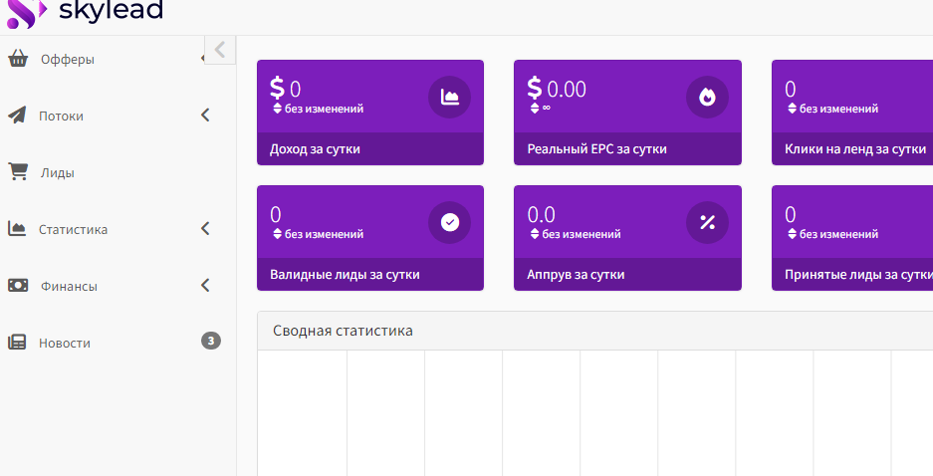This screenshot has width=933, height=476.
Task: Open the Аппрув за сутки footer
Action: pyautogui.click(x=627, y=274)
